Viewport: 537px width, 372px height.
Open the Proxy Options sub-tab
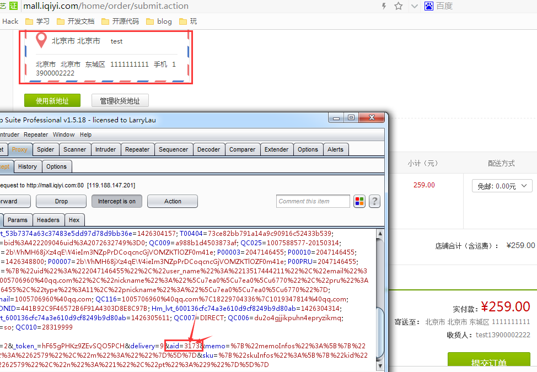(56, 166)
